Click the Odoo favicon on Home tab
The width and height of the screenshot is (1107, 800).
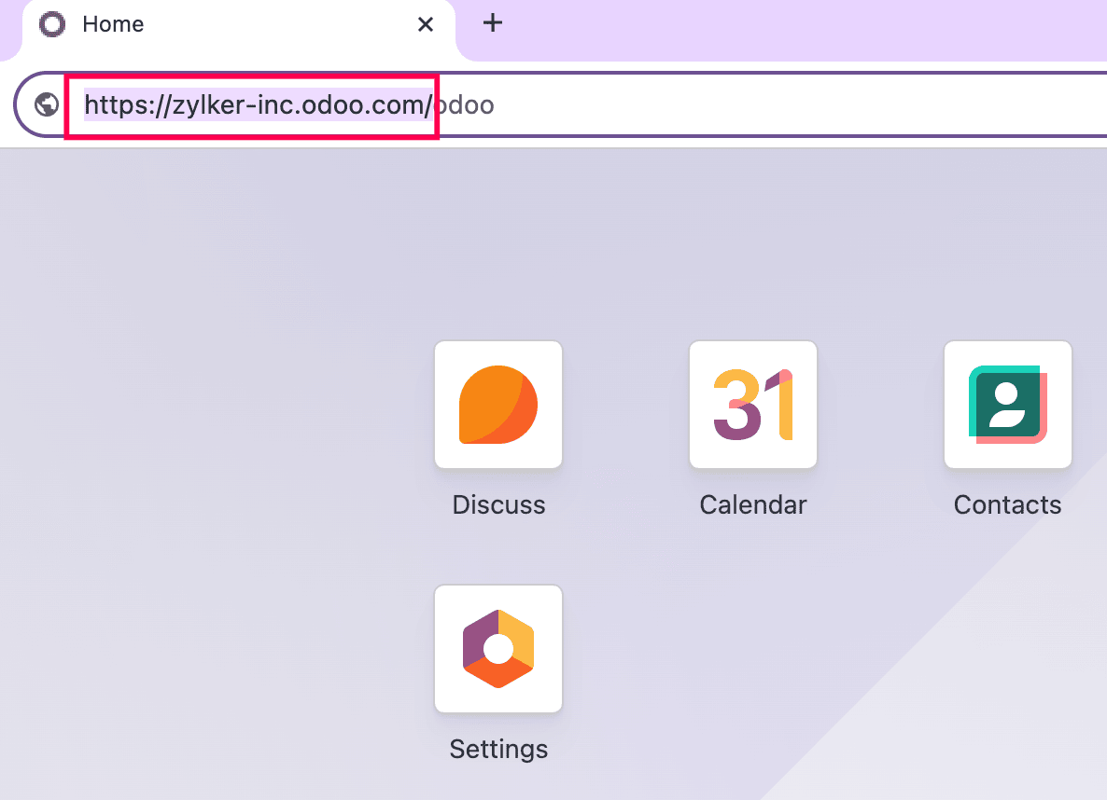pyautogui.click(x=52, y=24)
